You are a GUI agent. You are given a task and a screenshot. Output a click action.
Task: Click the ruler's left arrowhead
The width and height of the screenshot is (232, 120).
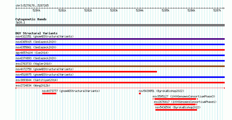tap(16, 8)
